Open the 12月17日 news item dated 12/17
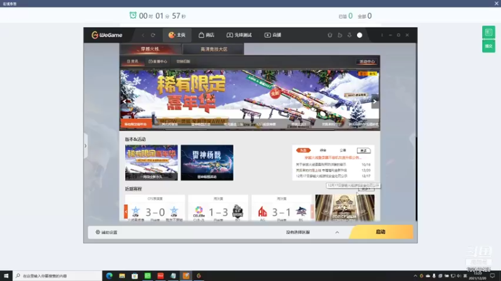Viewport: 501px width, 281px height. [333, 176]
